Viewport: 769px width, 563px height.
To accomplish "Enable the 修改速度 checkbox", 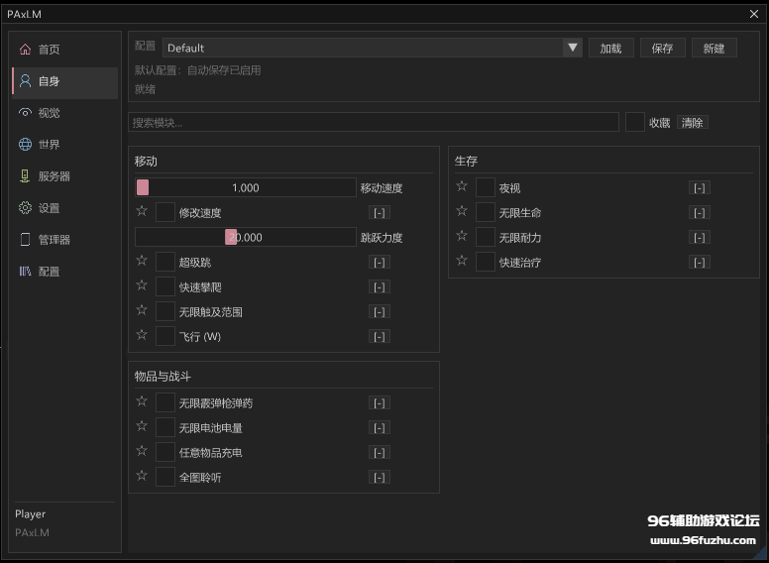I will (x=165, y=212).
